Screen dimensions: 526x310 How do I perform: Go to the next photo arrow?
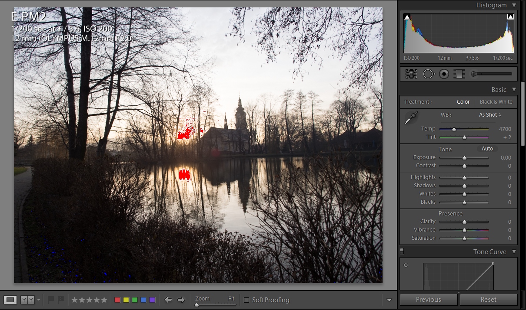point(181,300)
